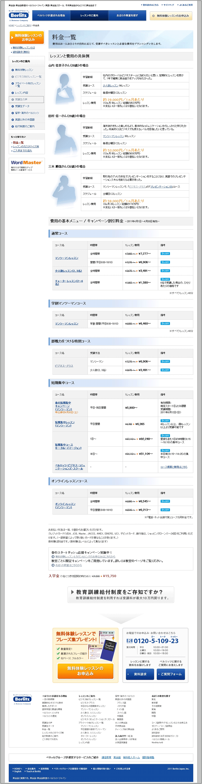
Task: Click お近くの教室はこちらから link
Action: coord(68,565)
